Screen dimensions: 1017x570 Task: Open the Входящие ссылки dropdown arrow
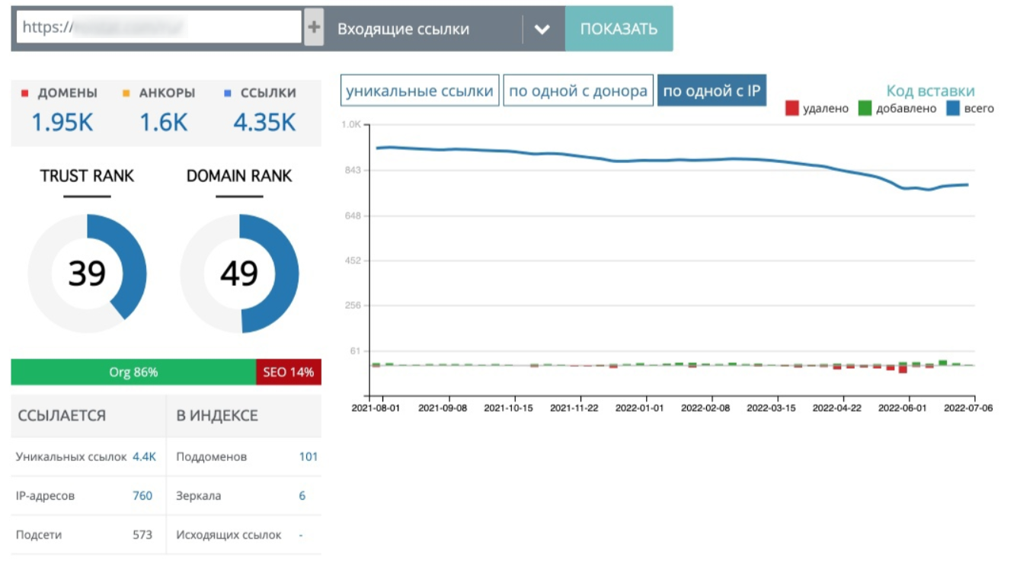pos(542,29)
